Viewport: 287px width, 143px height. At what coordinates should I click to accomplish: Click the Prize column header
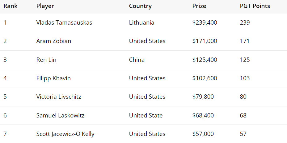tap(199, 6)
